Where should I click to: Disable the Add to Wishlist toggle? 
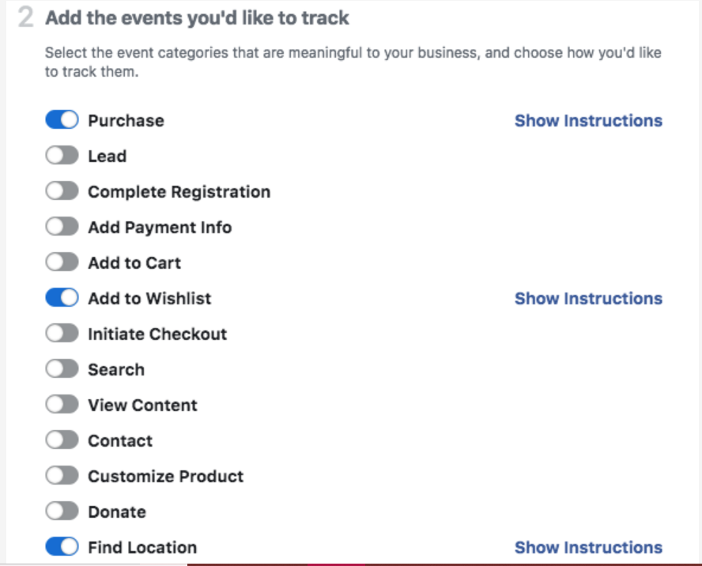62,298
